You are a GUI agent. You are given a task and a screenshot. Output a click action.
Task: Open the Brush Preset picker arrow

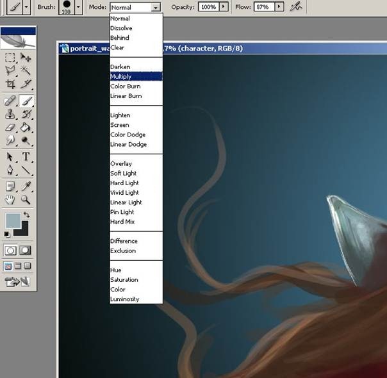pos(78,7)
